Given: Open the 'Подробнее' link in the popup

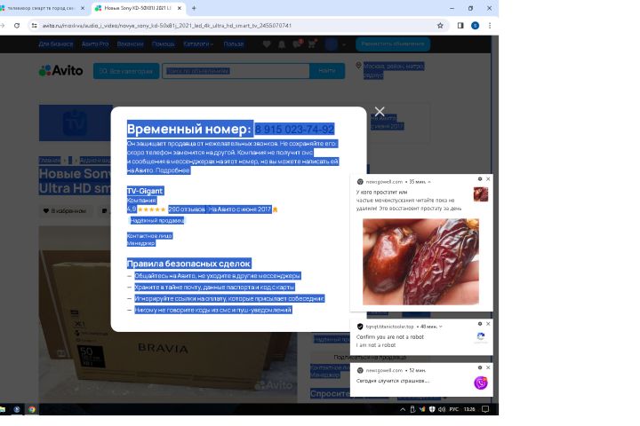Looking at the screenshot, I should (172, 170).
